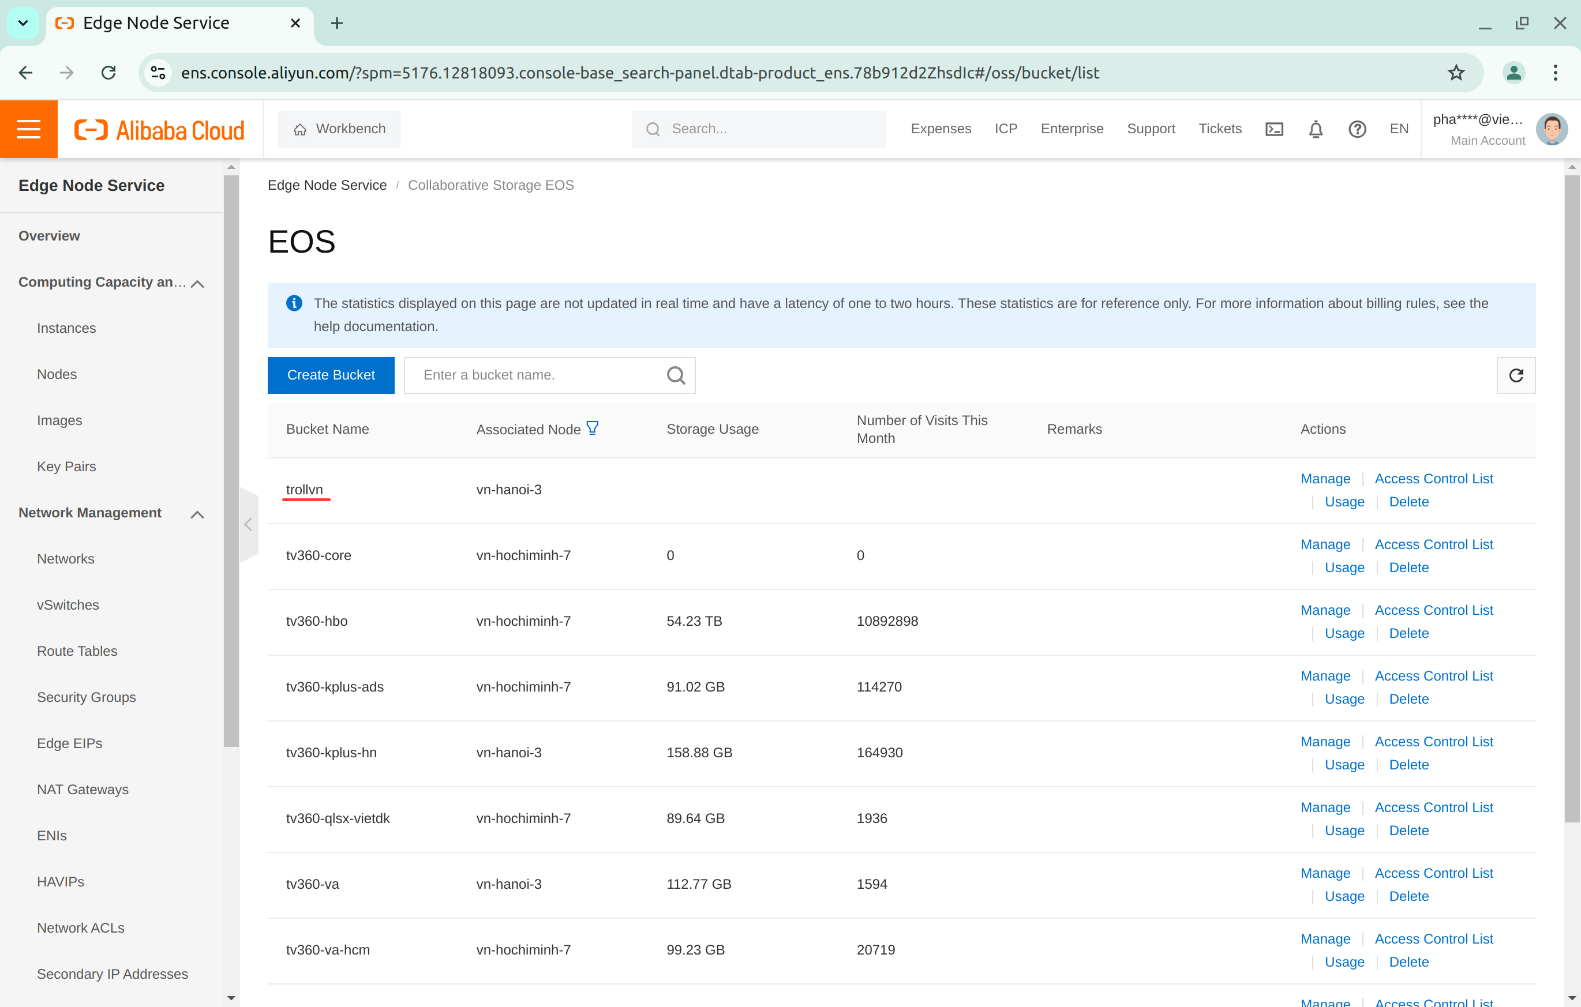
Task: Go to Key Pairs in sidebar
Action: 66,466
